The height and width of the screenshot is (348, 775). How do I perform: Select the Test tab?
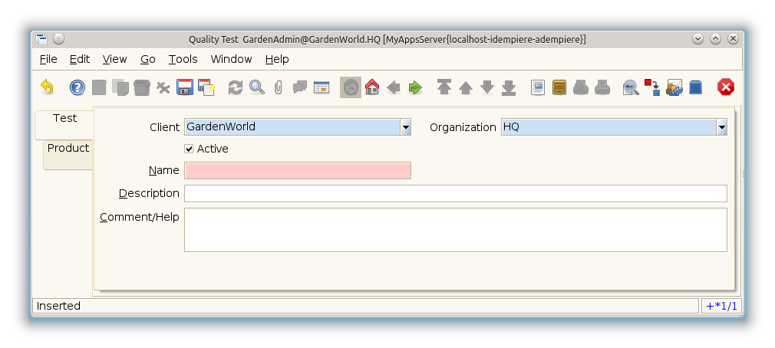pos(64,119)
